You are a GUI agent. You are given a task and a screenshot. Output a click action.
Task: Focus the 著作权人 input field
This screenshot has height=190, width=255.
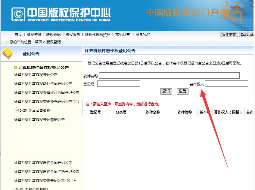(x=226, y=84)
